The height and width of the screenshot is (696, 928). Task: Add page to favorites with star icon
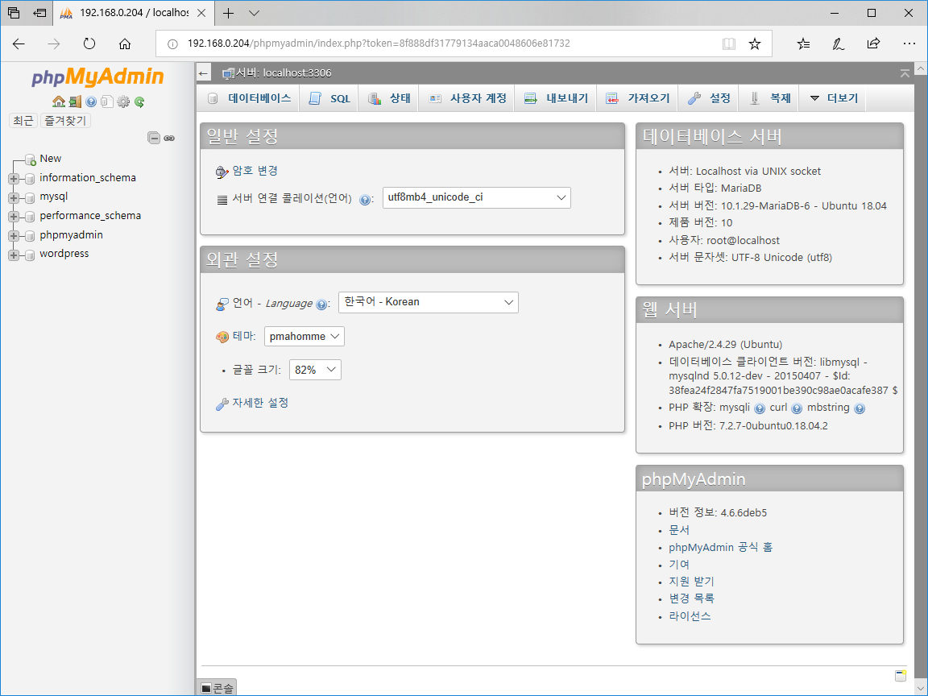[x=755, y=43]
